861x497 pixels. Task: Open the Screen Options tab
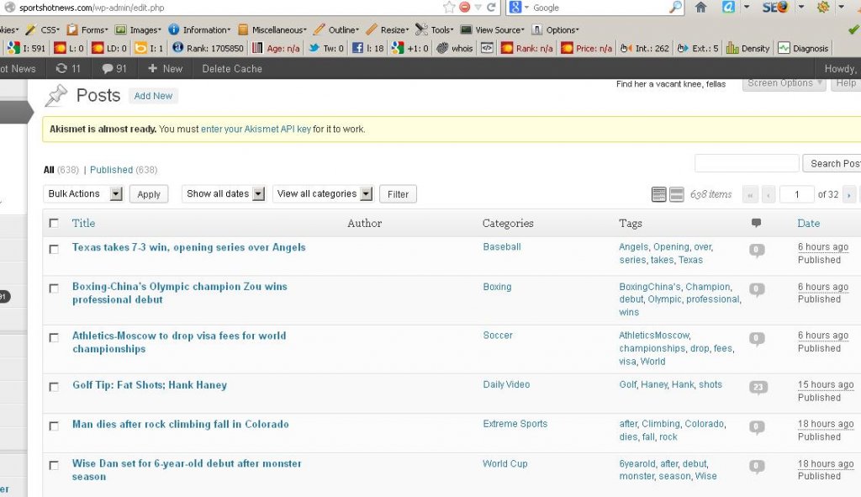point(784,83)
